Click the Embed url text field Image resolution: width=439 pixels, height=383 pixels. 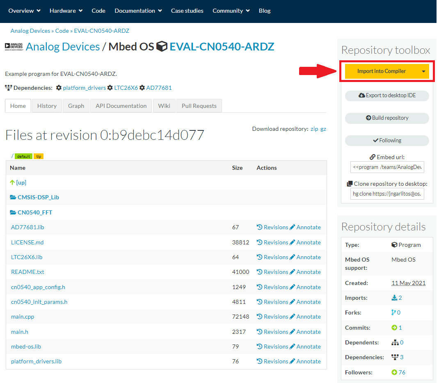point(387,167)
